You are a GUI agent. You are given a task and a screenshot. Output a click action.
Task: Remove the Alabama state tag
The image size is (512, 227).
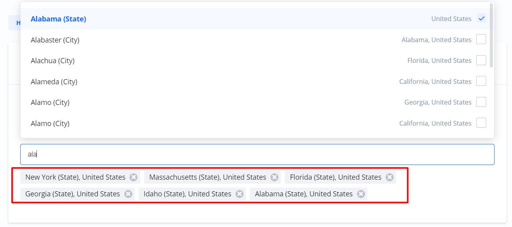361,194
